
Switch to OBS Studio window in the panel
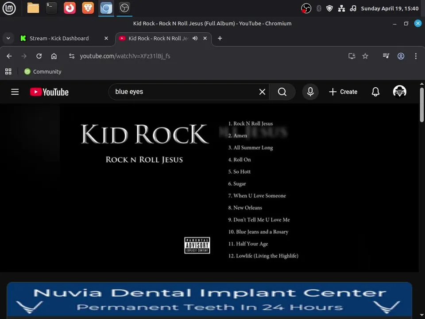(x=124, y=8)
